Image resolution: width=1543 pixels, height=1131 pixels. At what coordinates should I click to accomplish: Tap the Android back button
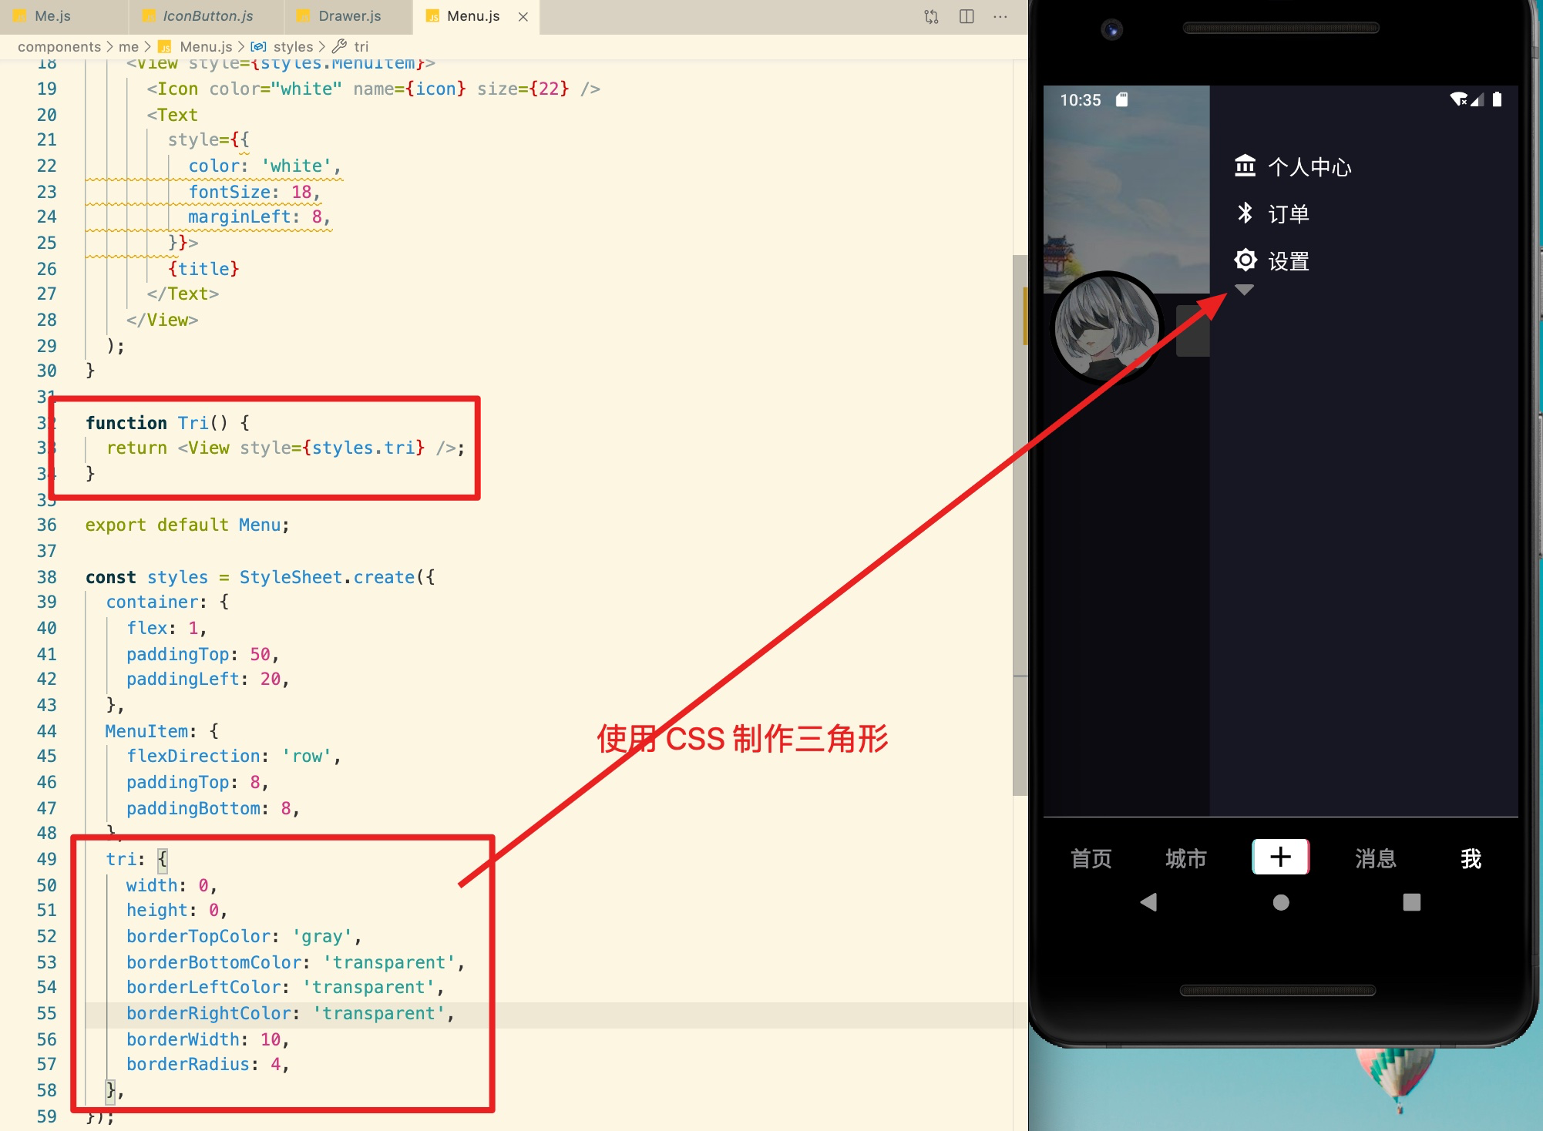pyautogui.click(x=1148, y=902)
